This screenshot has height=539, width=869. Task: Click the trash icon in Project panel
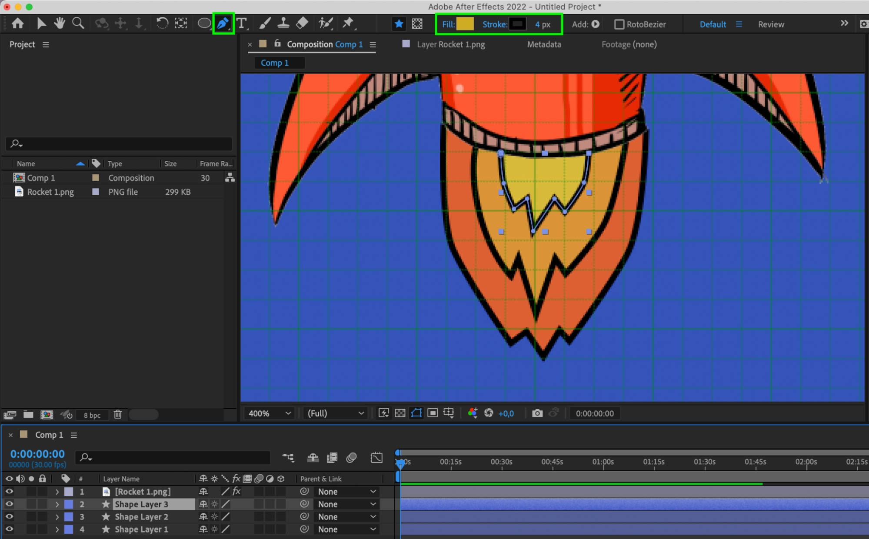[118, 415]
